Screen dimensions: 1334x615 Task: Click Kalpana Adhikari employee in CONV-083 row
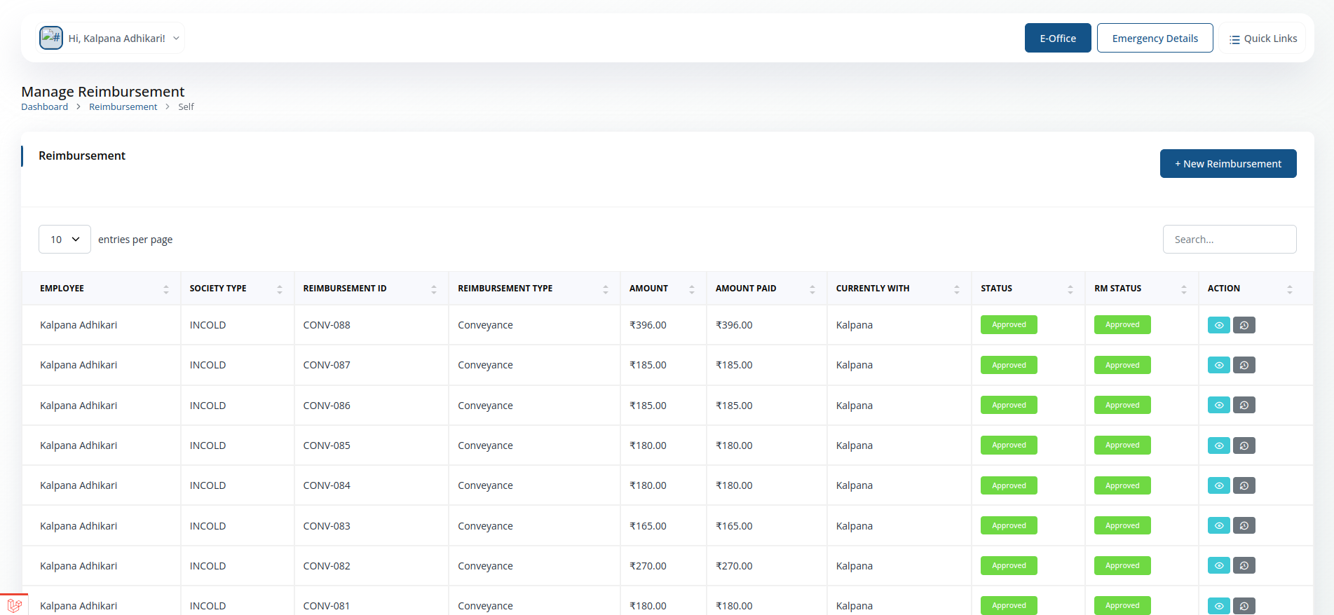point(79,526)
